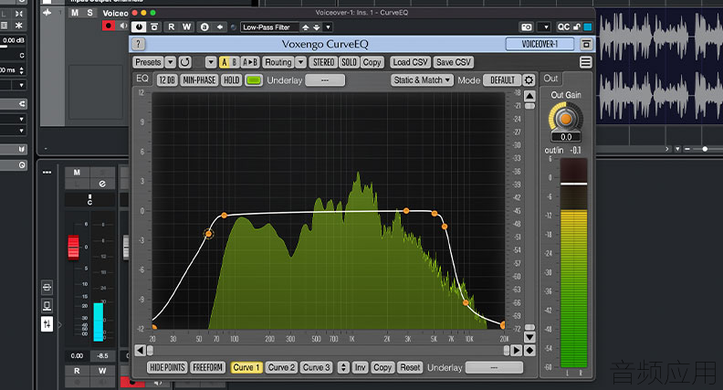Select the EQ tab
Image resolution: width=723 pixels, height=390 pixels.
pyautogui.click(x=142, y=79)
